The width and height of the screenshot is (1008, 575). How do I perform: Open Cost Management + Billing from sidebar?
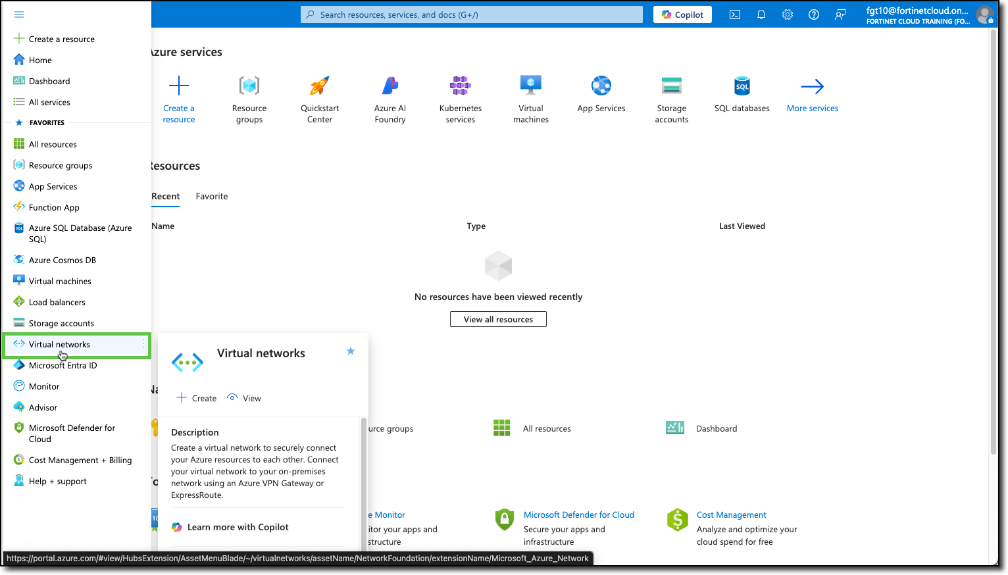(80, 460)
